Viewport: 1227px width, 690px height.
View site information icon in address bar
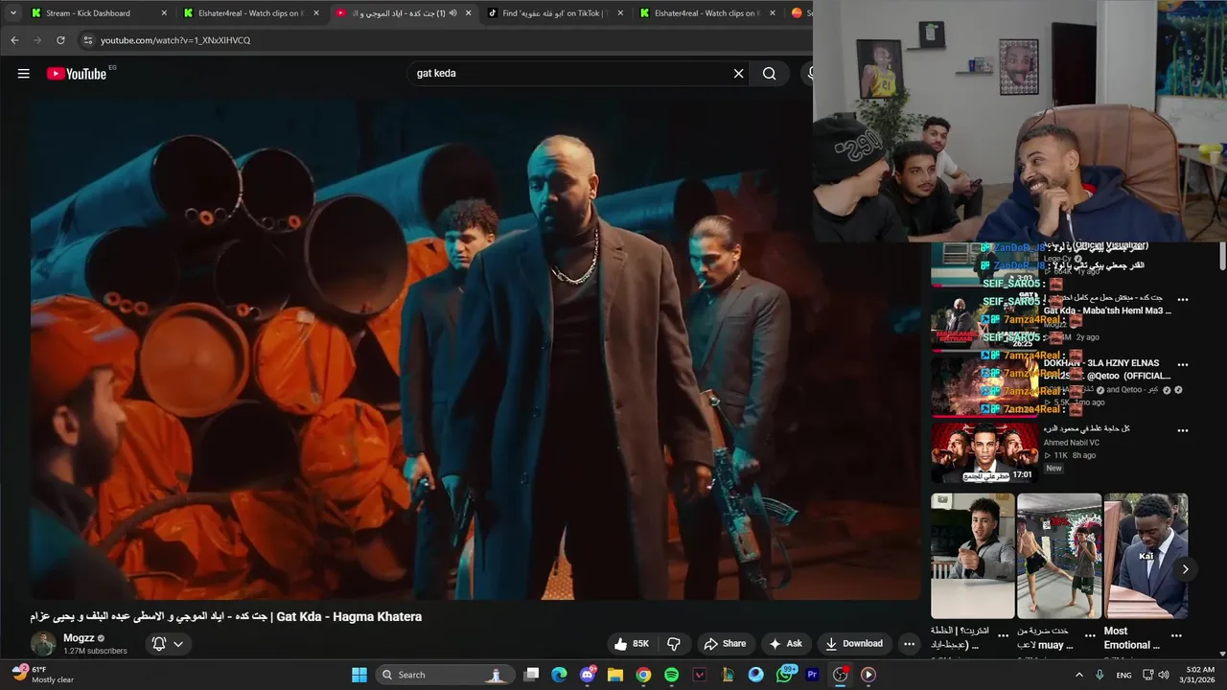[88, 40]
